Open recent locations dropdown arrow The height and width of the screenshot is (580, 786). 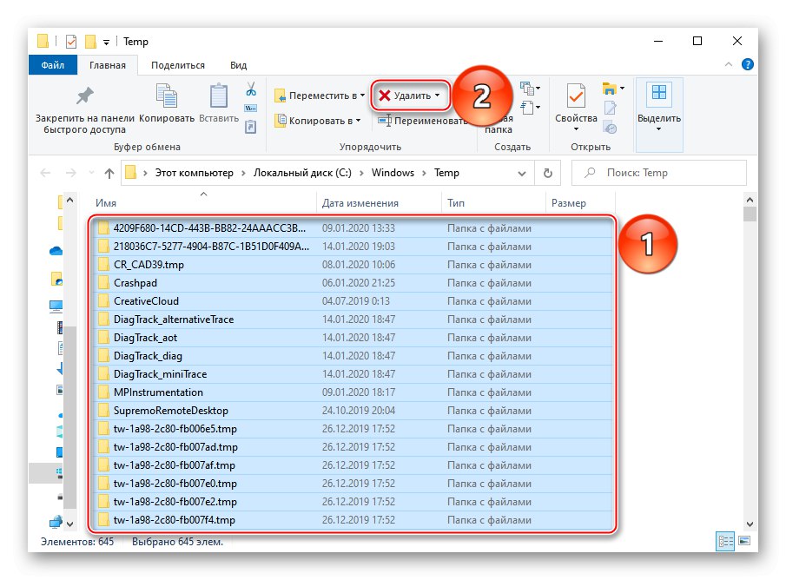[91, 173]
